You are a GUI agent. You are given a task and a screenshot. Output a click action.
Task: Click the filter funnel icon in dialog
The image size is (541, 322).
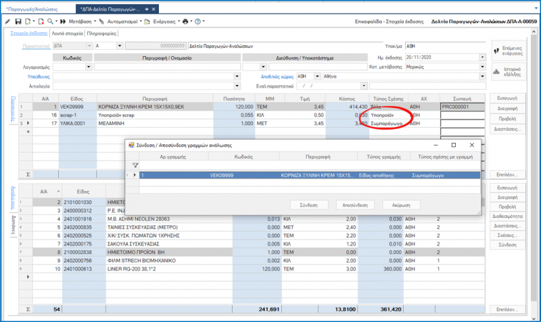tap(135, 165)
